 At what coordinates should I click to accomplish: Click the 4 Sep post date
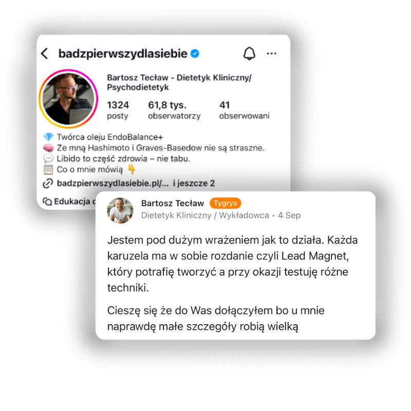click(x=289, y=215)
